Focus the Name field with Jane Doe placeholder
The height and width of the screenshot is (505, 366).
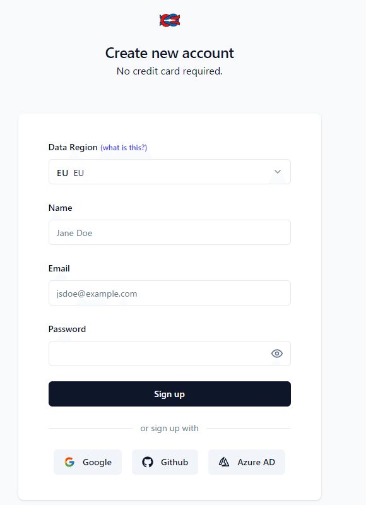tap(170, 232)
